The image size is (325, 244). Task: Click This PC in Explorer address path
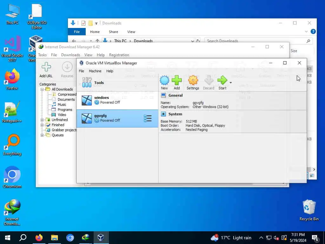[x=120, y=41]
